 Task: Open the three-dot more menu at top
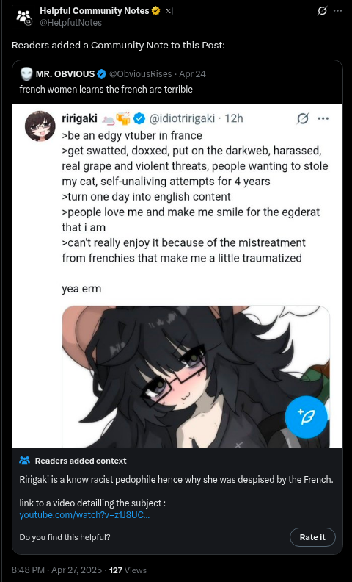337,11
